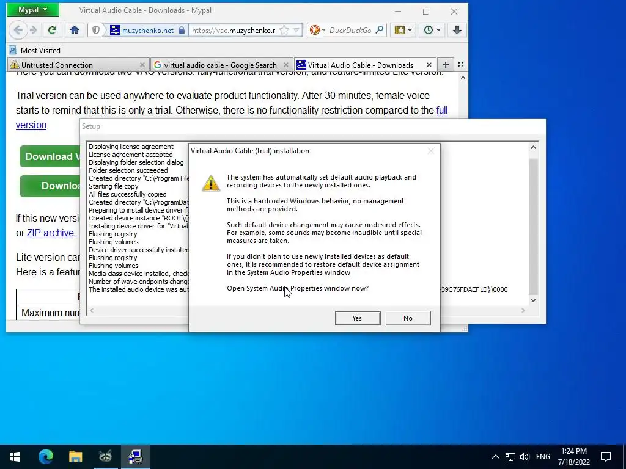This screenshot has height=469, width=626.
Task: Select the Virtual Audio Cable - Downloads tab
Action: pyautogui.click(x=364, y=65)
